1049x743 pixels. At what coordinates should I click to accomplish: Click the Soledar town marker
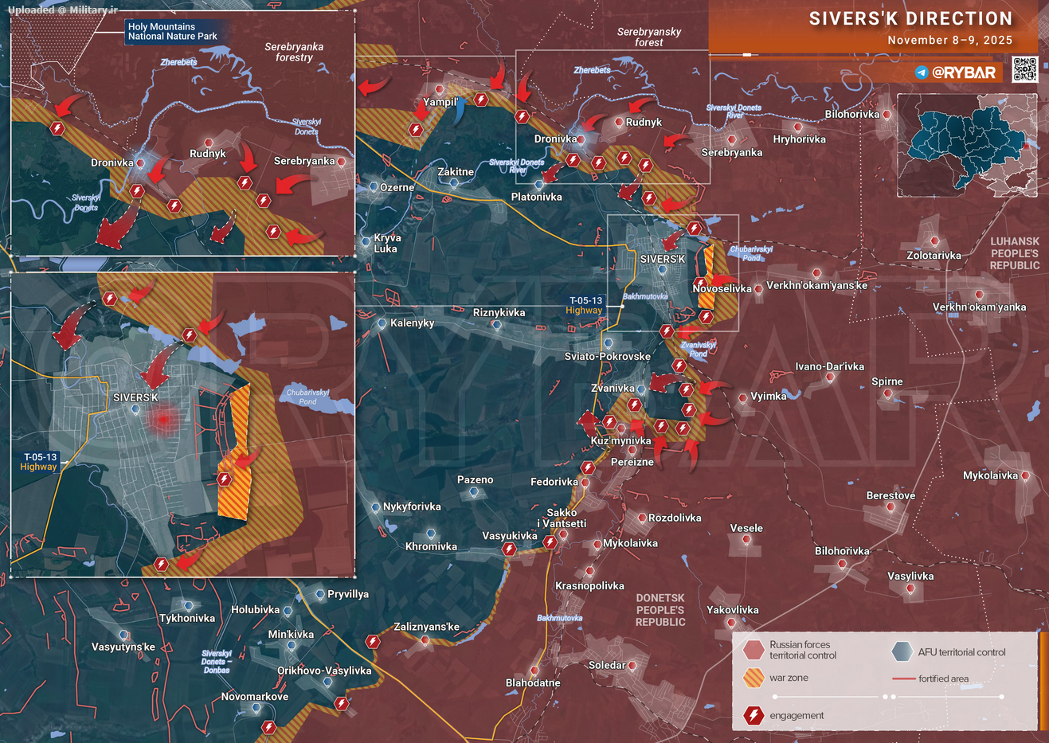pos(632,665)
